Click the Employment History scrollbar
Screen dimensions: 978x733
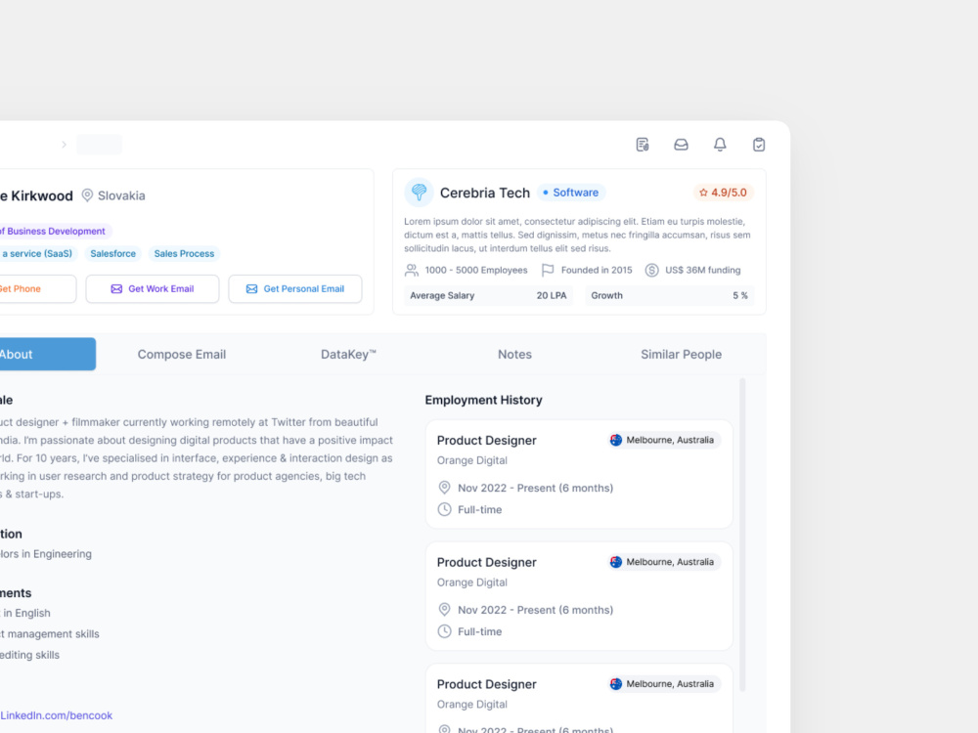(x=742, y=535)
